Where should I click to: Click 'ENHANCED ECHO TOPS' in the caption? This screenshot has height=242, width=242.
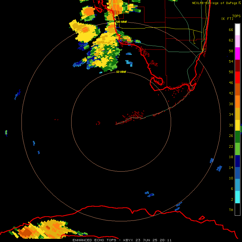point(94,240)
